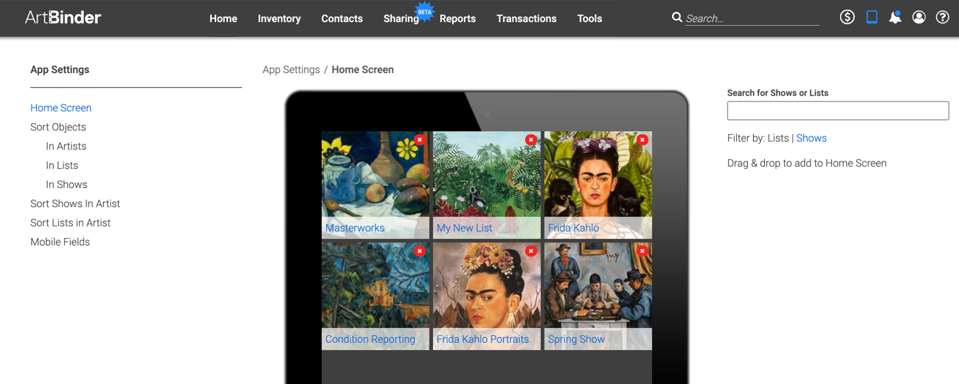Click the App Settings sidebar heading
959x384 pixels.
pyautogui.click(x=60, y=69)
